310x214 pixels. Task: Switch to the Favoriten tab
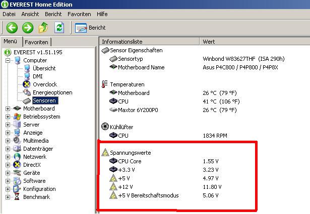tap(37, 42)
